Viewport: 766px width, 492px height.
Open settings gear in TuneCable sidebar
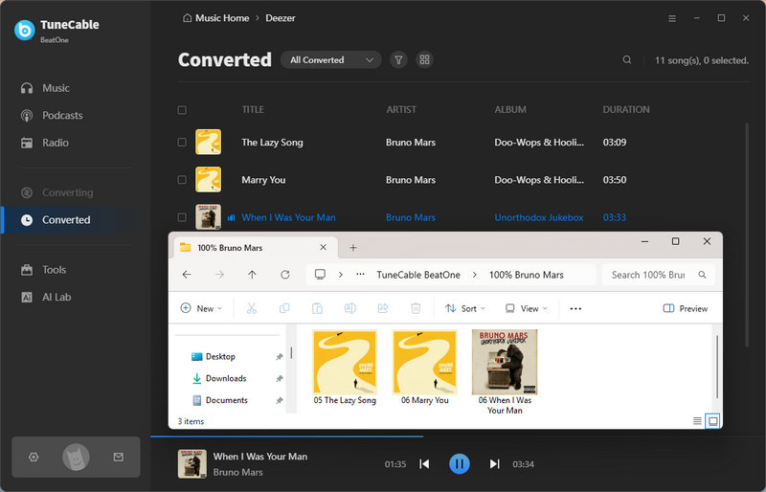[34, 458]
